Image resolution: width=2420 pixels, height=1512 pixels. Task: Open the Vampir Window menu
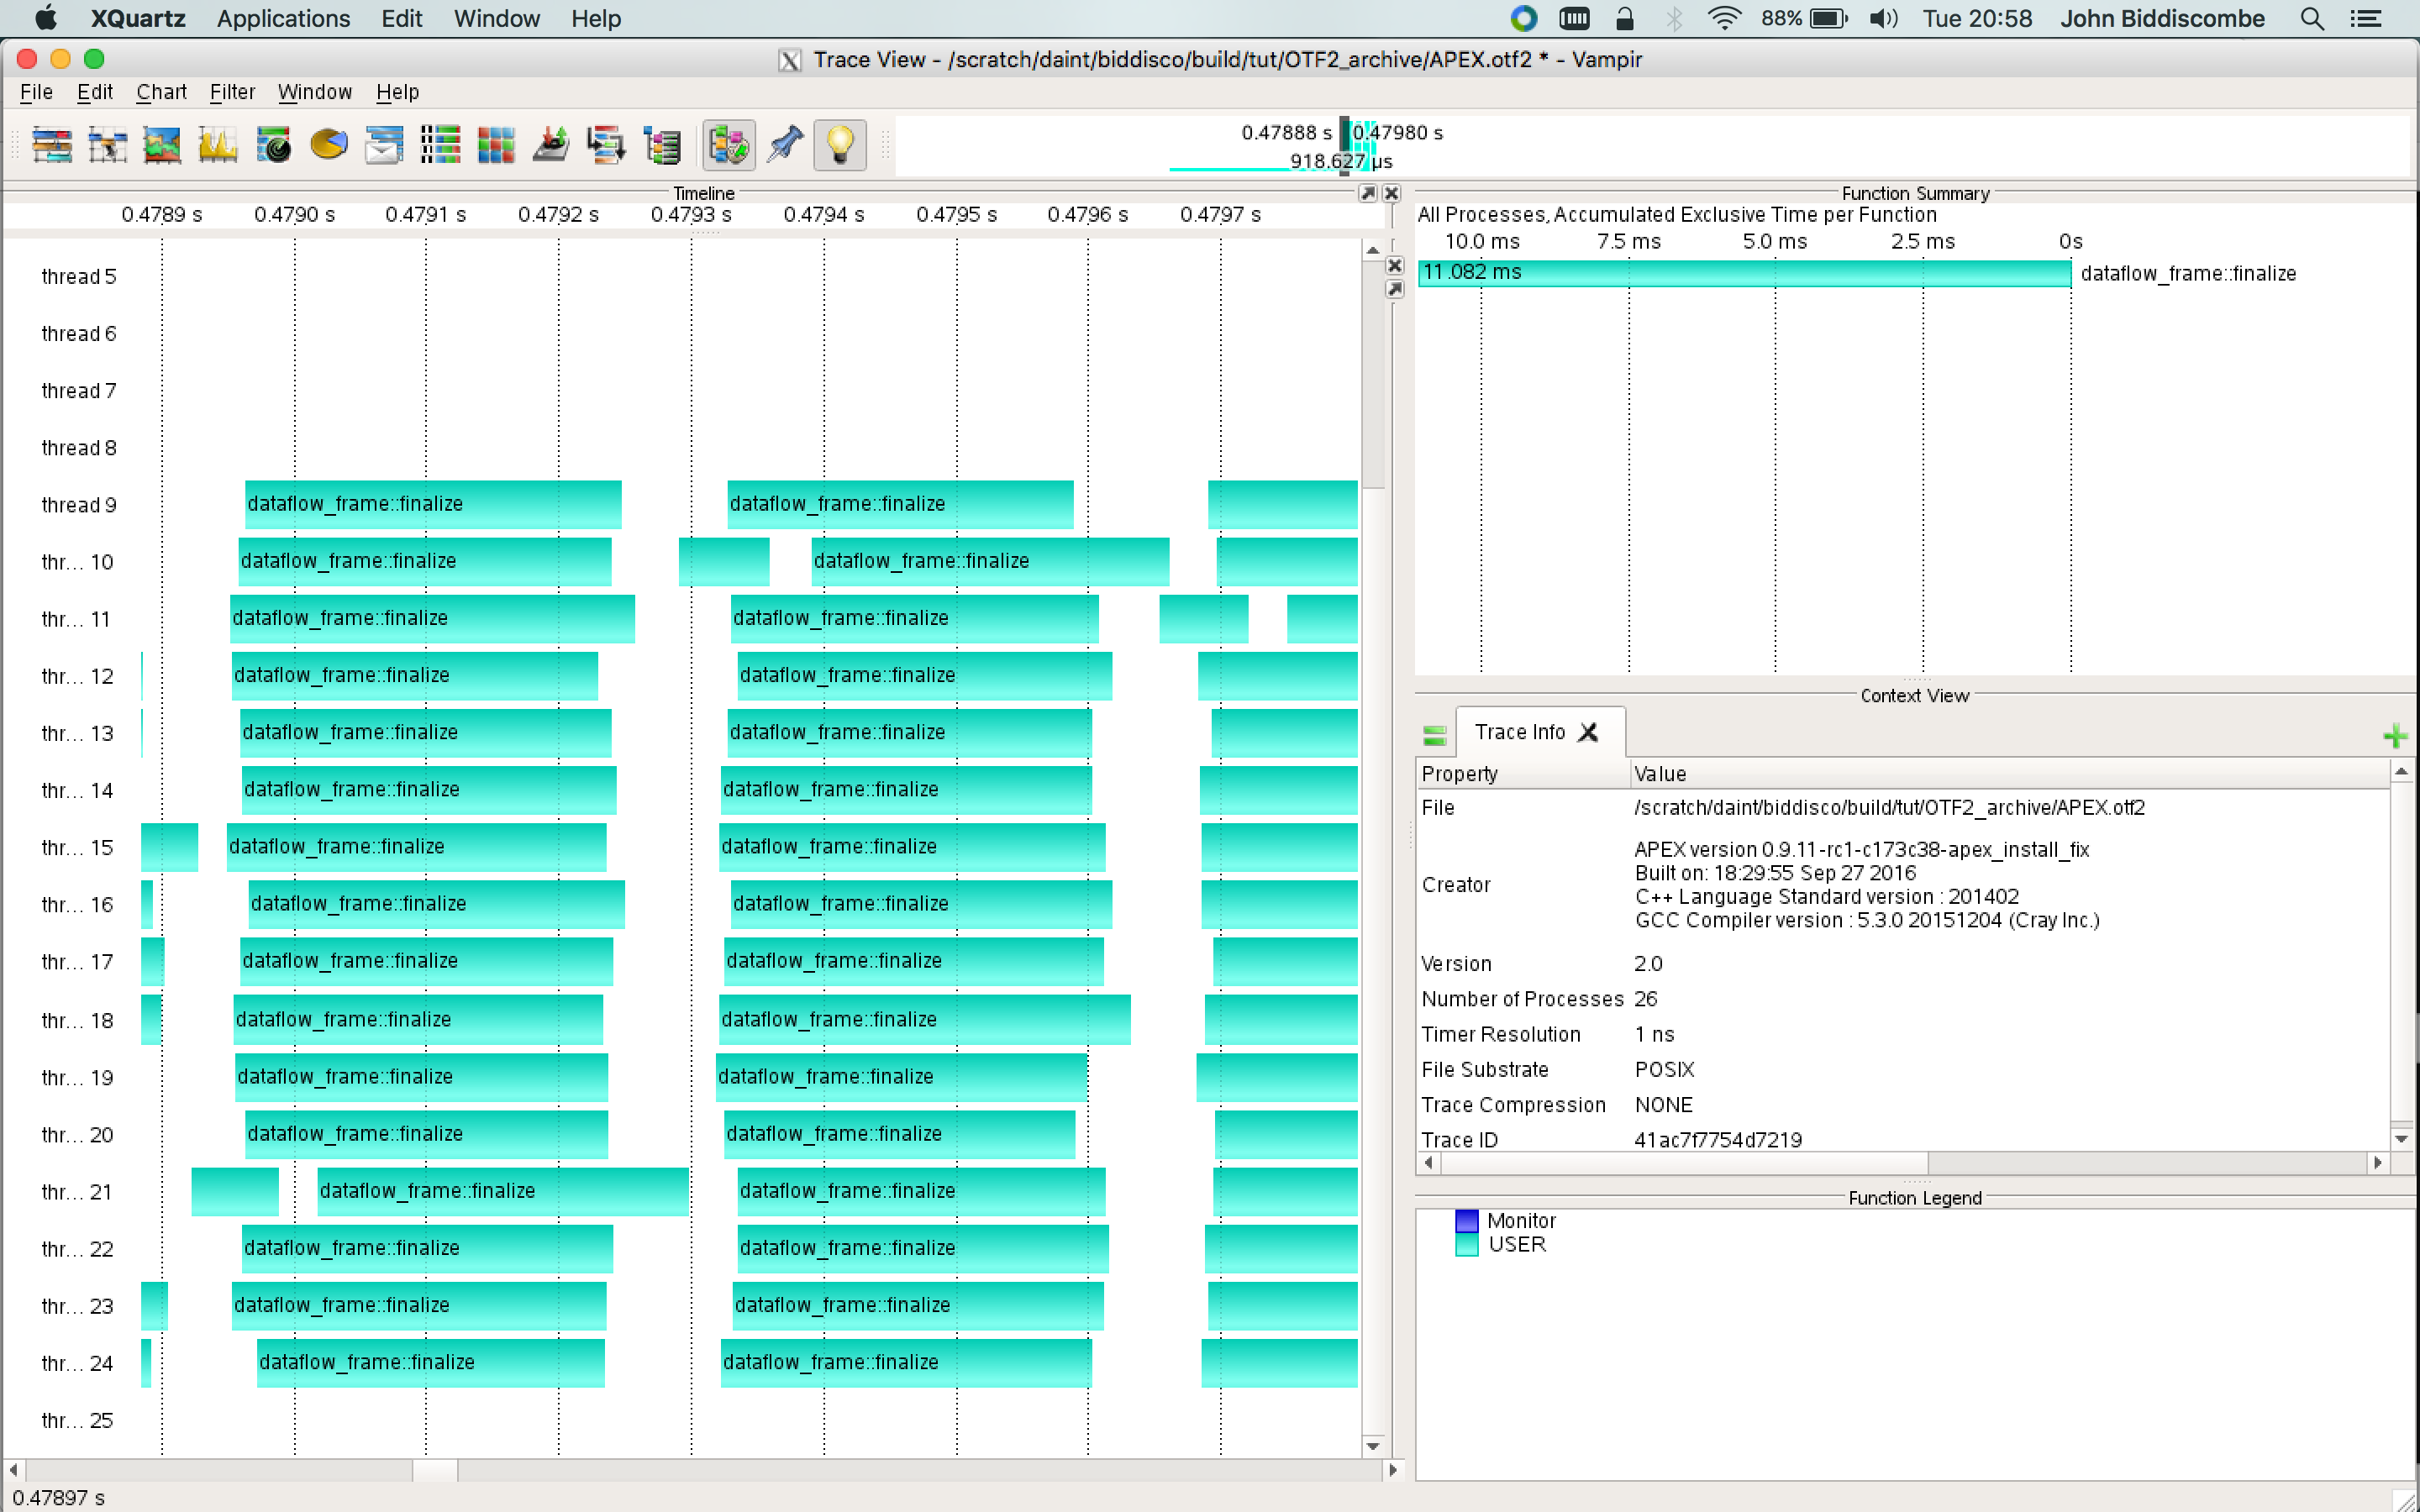coord(314,92)
